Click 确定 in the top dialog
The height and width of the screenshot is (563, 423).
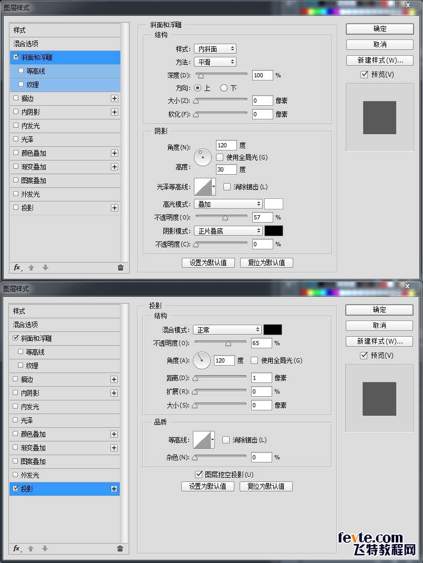coord(379,29)
